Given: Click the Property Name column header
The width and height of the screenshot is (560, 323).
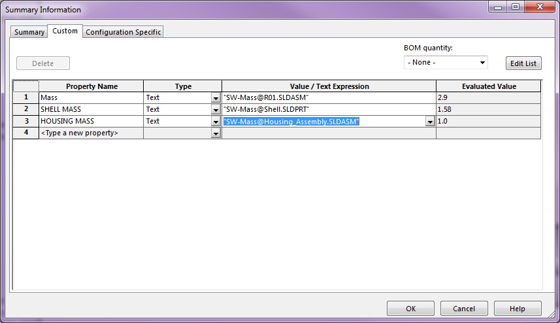Looking at the screenshot, I should (91, 86).
